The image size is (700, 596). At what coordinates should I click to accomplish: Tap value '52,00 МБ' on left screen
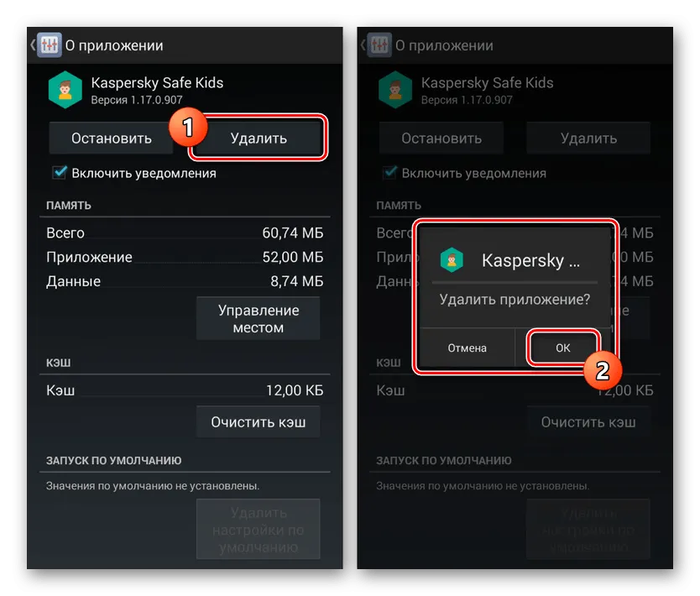(292, 257)
